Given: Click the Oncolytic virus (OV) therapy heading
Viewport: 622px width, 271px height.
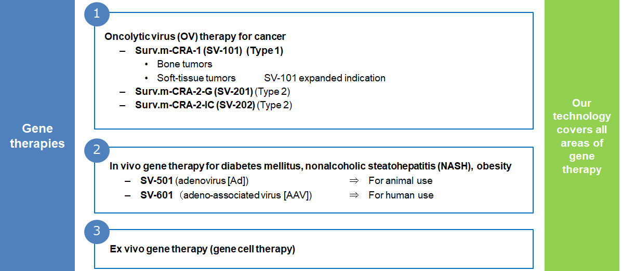Looking at the screenshot, I should tap(195, 37).
